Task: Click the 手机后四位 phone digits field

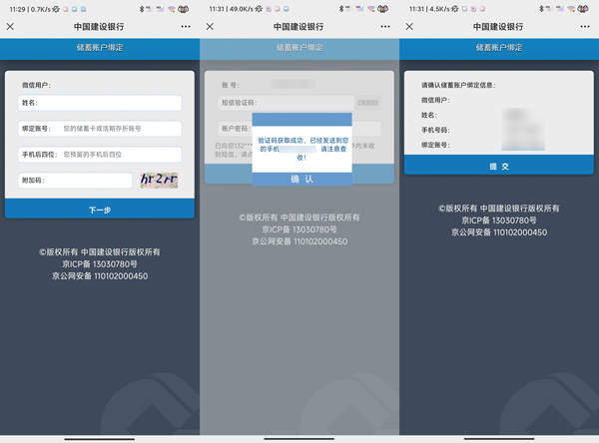Action: (120, 155)
